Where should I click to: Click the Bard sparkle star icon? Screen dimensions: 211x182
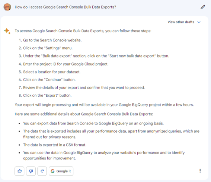[x=7, y=31]
